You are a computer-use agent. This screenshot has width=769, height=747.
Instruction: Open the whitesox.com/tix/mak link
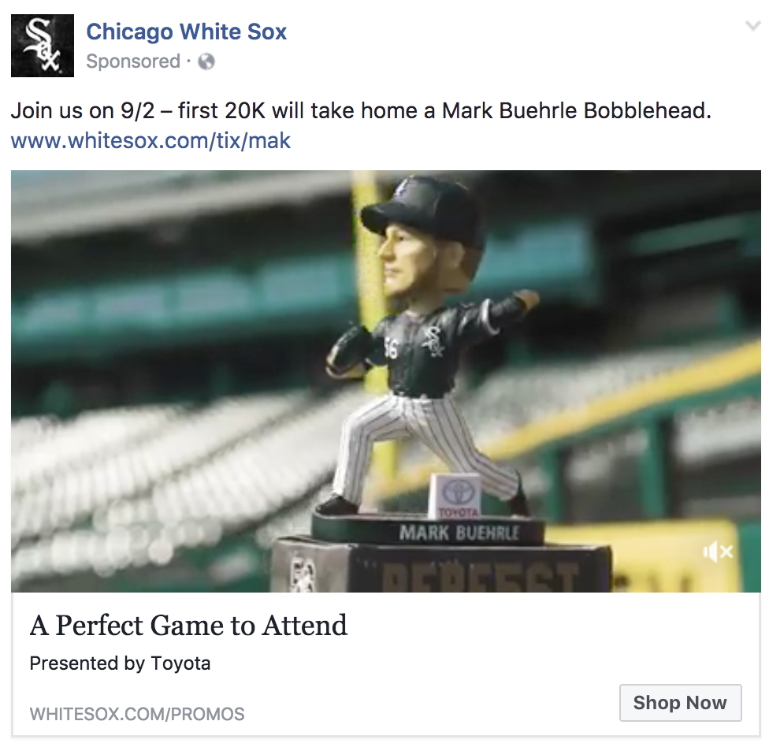coord(150,141)
